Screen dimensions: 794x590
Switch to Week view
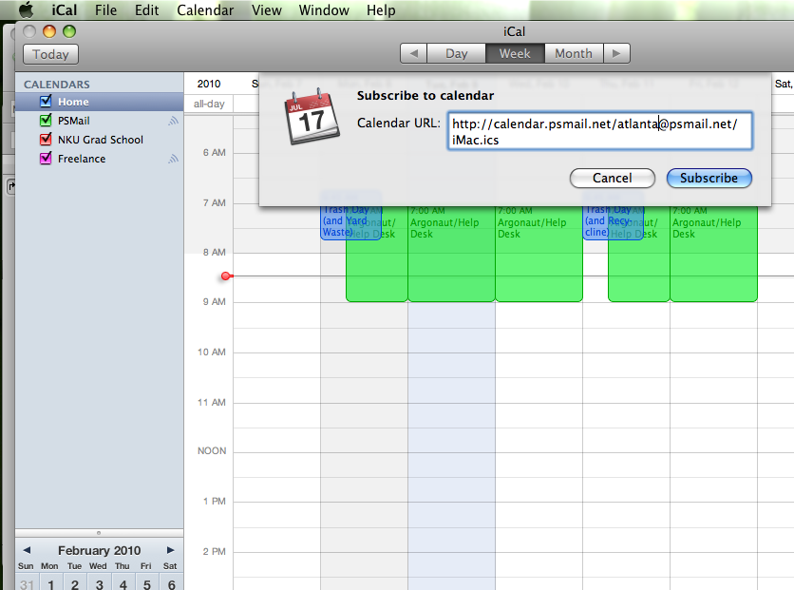pos(515,54)
